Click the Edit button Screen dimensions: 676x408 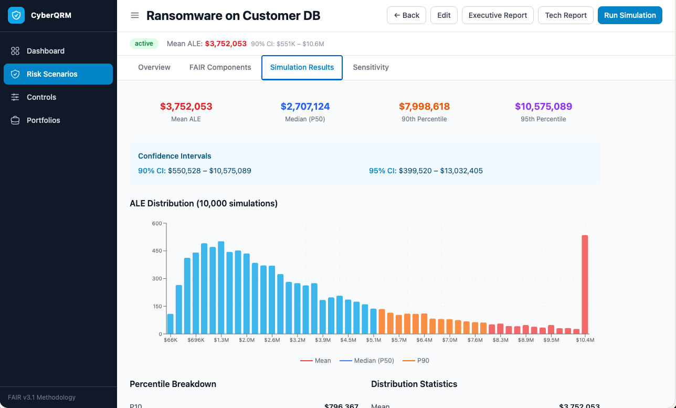444,15
